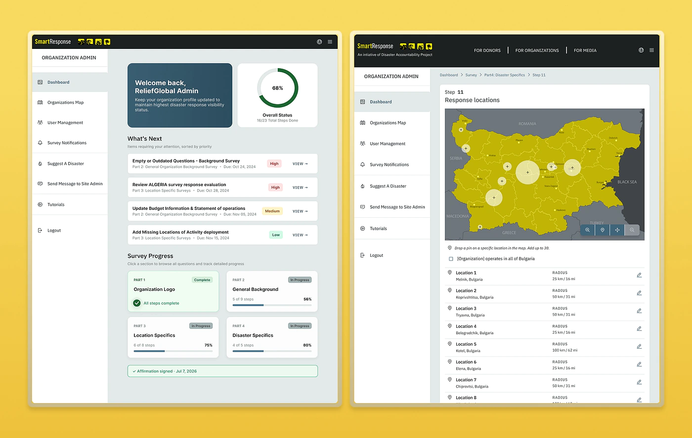This screenshot has height=438, width=692.
Task: Open the hamburger menu in the right window header
Action: point(652,50)
